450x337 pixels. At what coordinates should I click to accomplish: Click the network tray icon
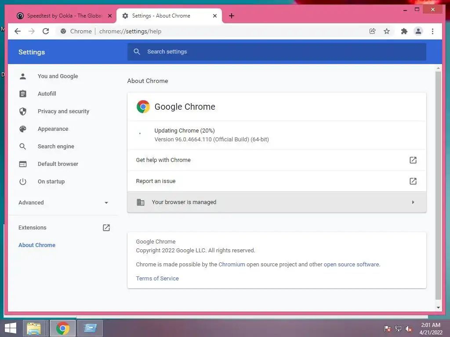pos(398,329)
